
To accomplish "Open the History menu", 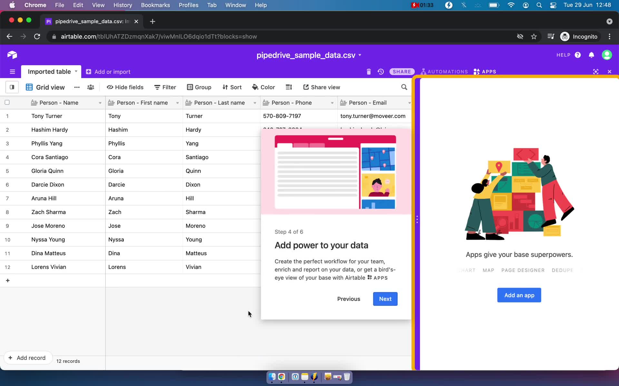I will (123, 5).
